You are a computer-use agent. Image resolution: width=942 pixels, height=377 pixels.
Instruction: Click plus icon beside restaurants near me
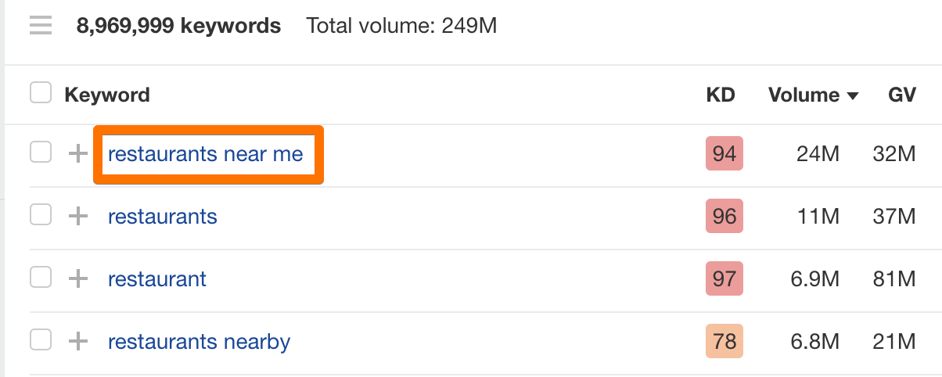point(77,154)
